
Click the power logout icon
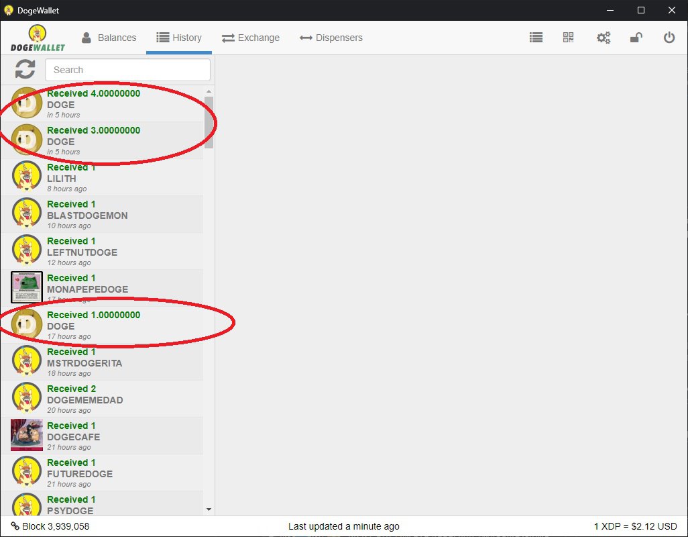click(x=669, y=38)
